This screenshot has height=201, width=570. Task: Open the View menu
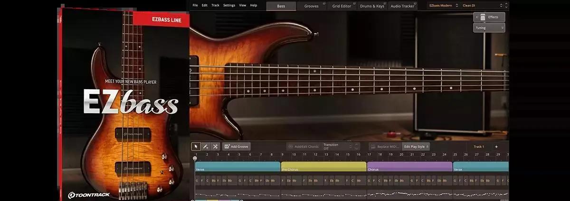pyautogui.click(x=243, y=5)
